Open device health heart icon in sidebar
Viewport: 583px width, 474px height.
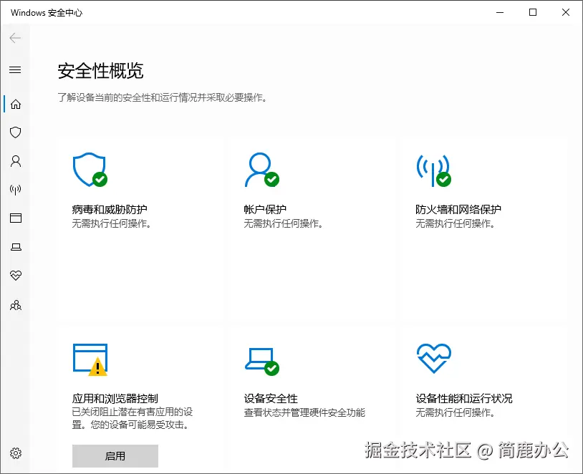[x=16, y=276]
